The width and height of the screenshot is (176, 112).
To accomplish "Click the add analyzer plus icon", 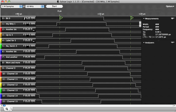I will click(x=173, y=43).
